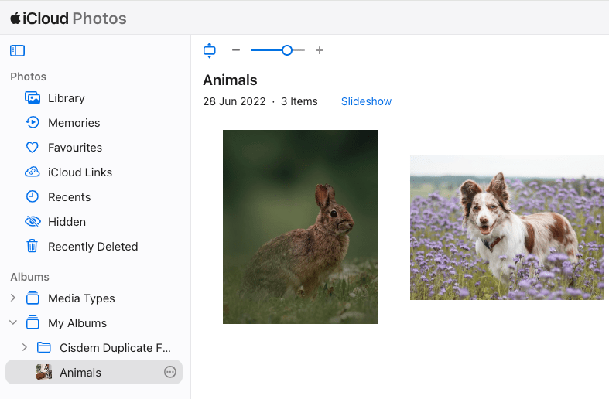The height and width of the screenshot is (399, 609).
Task: Click the aspect ratio zoom toggle icon
Action: [209, 50]
